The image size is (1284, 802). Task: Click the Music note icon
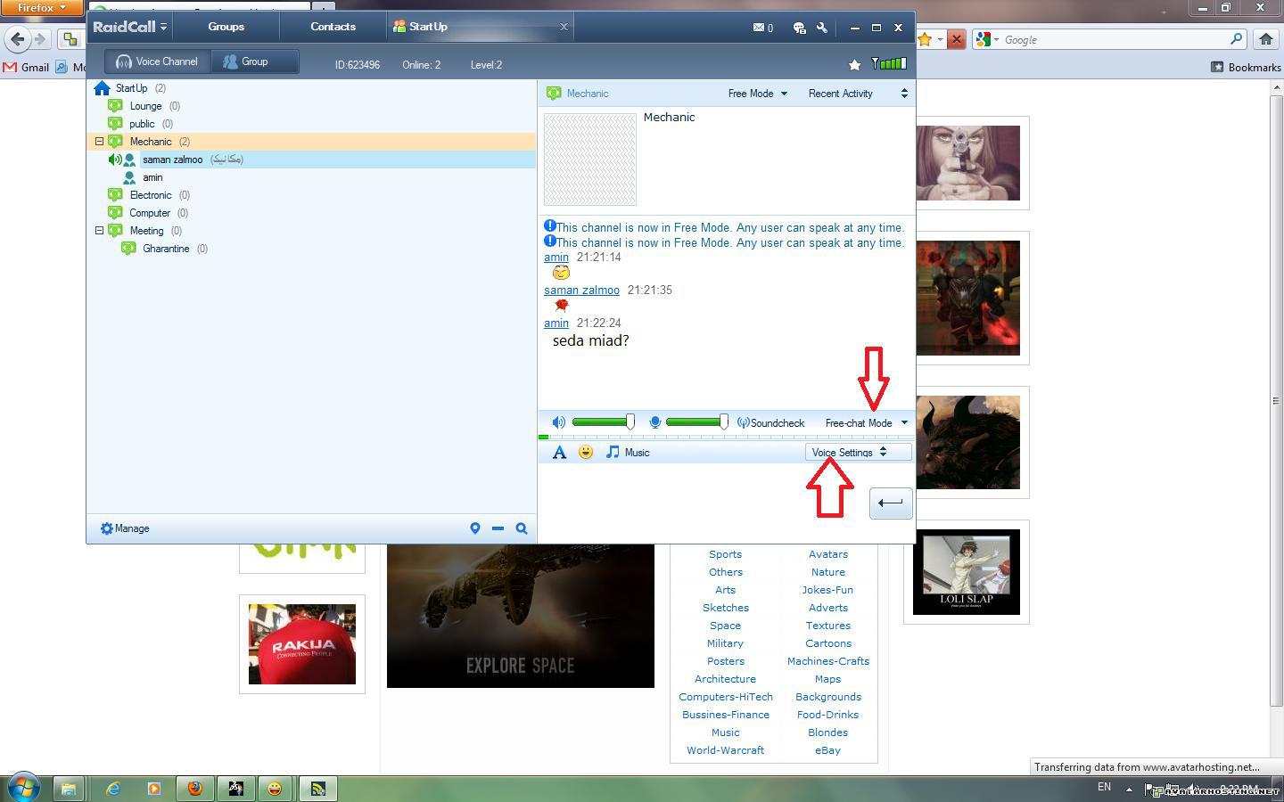coord(613,452)
